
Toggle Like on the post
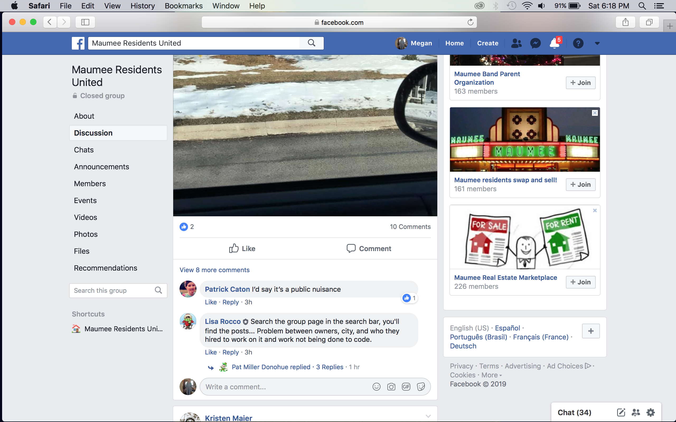pos(242,248)
